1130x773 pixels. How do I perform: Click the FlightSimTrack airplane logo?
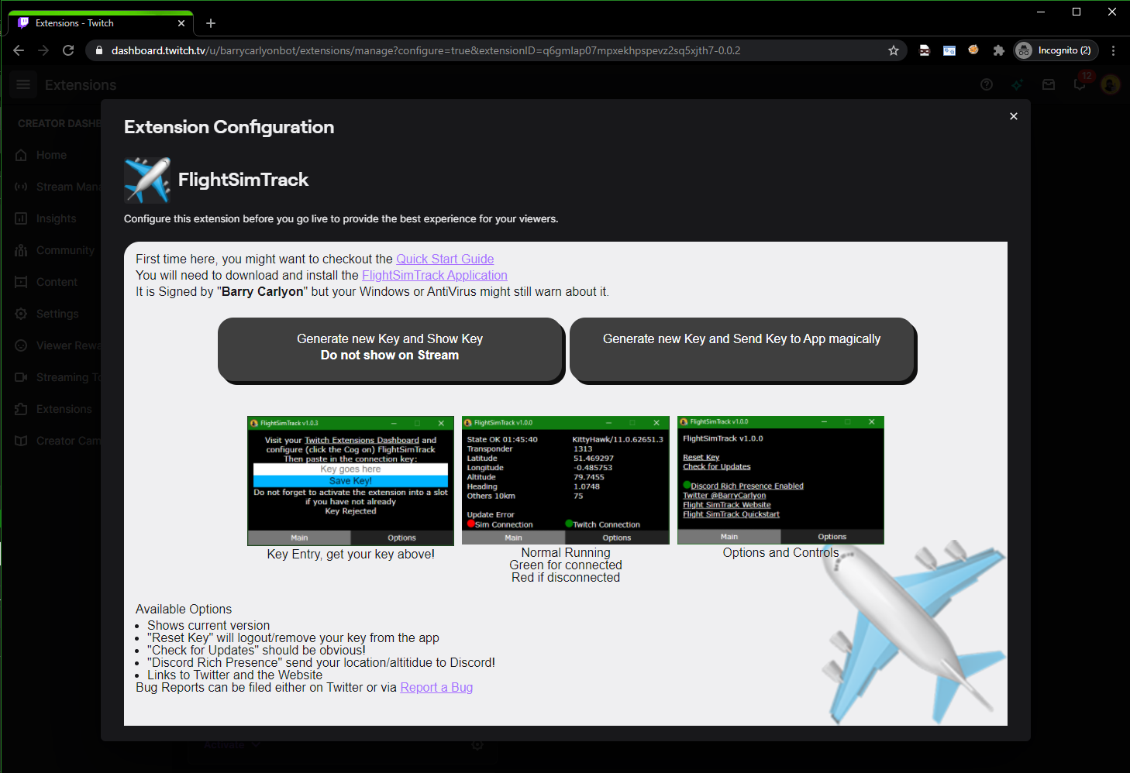(147, 180)
